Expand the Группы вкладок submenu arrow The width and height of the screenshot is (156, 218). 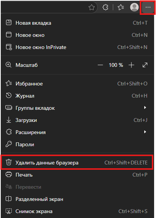click(145, 107)
